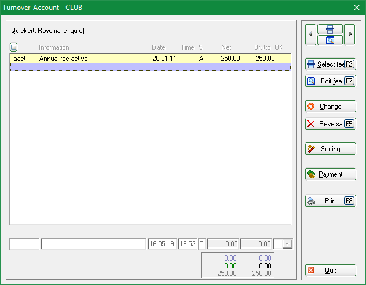The width and height of the screenshot is (366, 285).
Task: Click the small magnifier icon button below the select-fee icon
Action: (x=330, y=40)
